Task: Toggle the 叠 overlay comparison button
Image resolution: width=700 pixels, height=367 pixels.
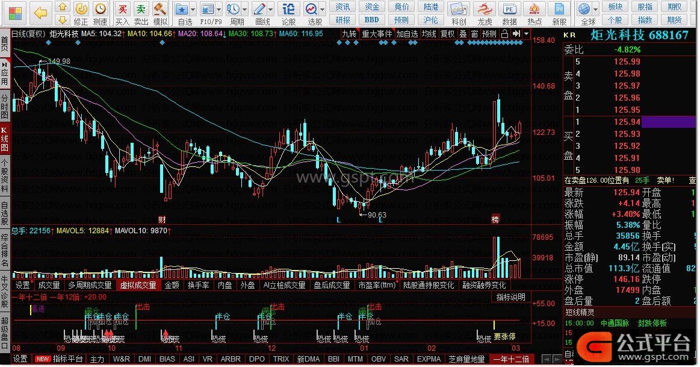Action: pos(463,34)
